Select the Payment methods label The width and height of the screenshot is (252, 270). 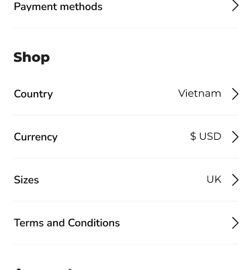(x=58, y=7)
